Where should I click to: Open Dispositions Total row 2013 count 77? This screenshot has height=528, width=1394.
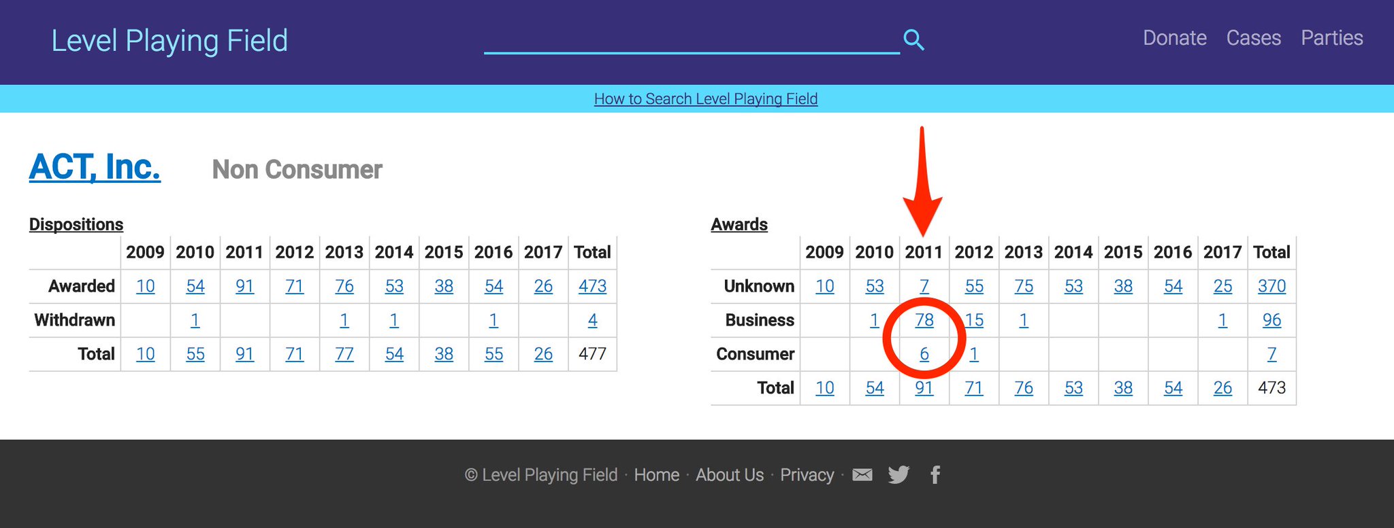pos(344,354)
